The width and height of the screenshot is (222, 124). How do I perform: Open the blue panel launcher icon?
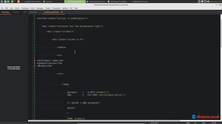pos(5,1)
